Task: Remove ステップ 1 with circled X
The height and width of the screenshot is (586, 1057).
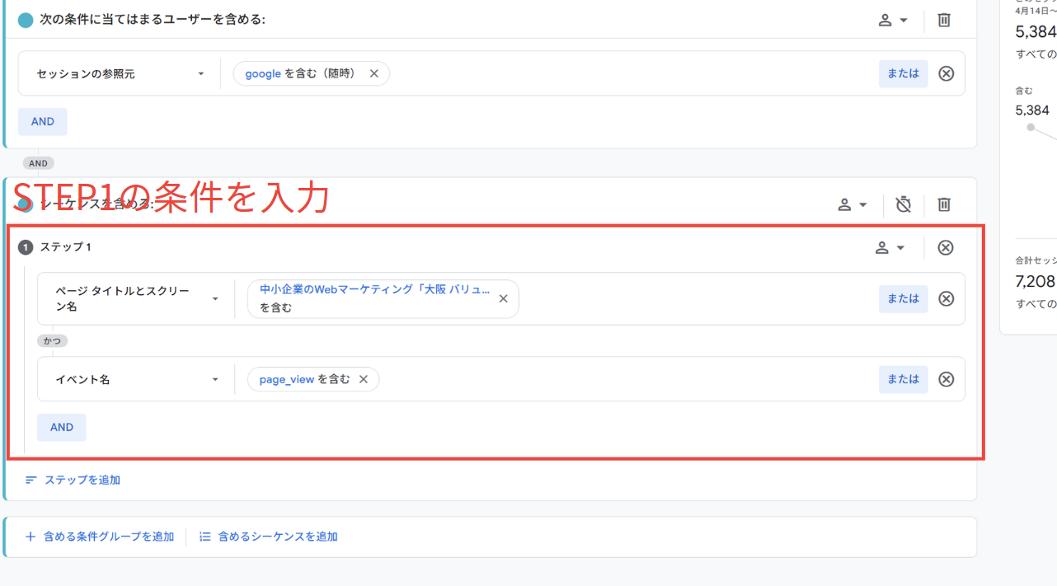Action: pos(946,247)
